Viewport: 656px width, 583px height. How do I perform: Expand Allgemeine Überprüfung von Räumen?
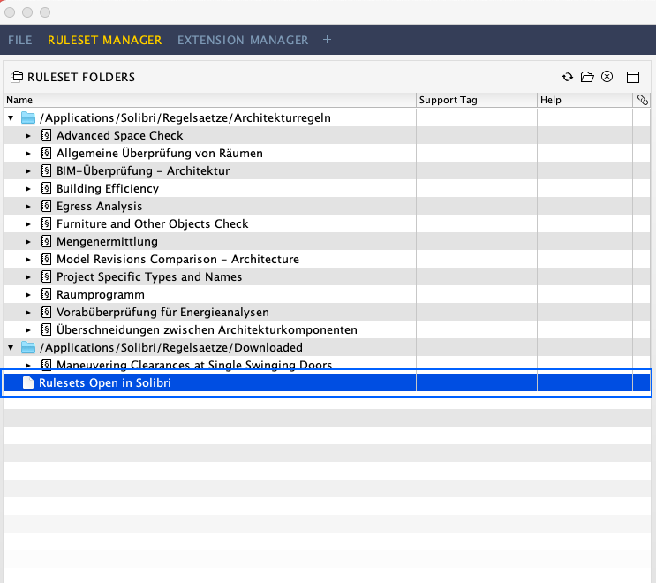(x=28, y=153)
